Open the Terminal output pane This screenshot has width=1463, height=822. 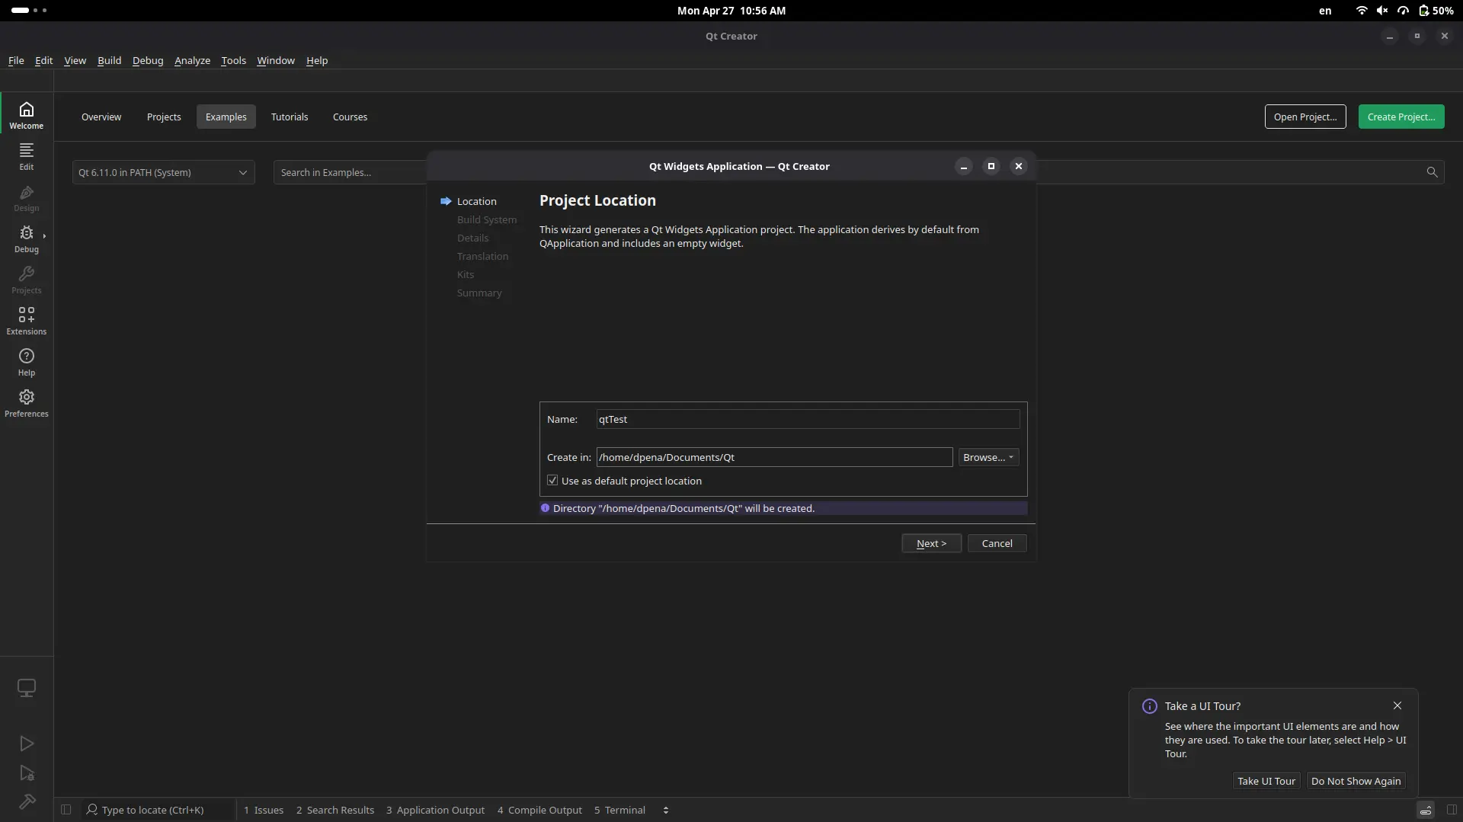pyautogui.click(x=619, y=810)
